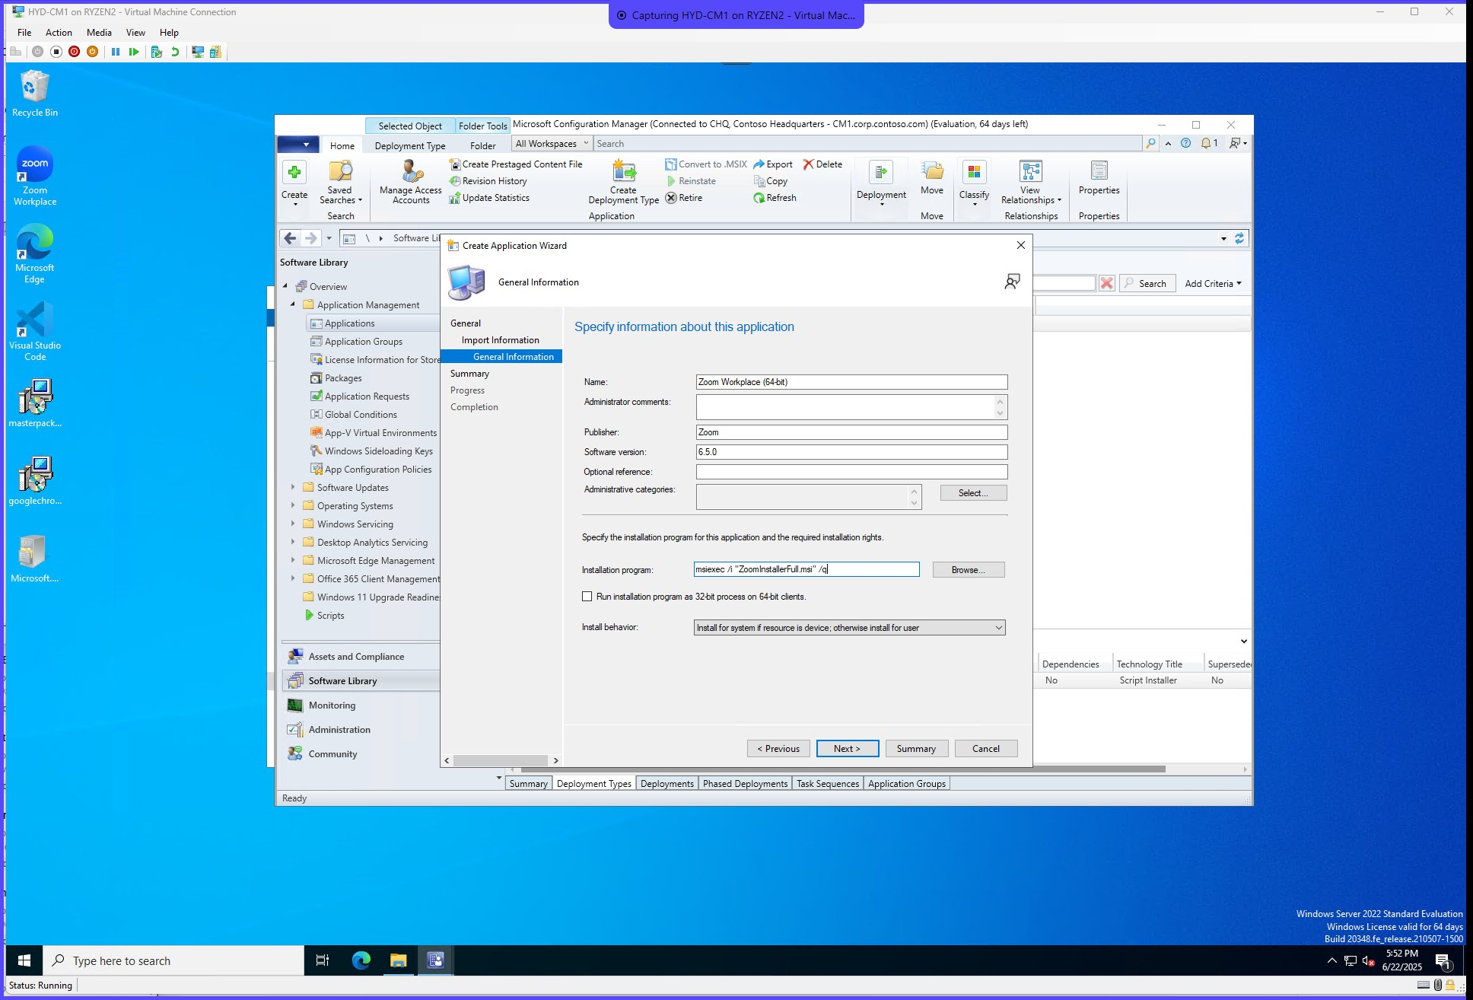
Task: Click the Create application ribbon icon
Action: point(294,172)
